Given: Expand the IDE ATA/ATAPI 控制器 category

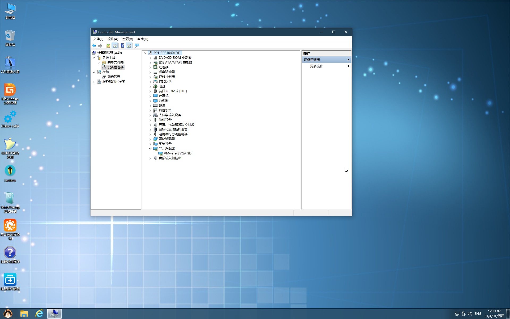Looking at the screenshot, I should pos(150,63).
